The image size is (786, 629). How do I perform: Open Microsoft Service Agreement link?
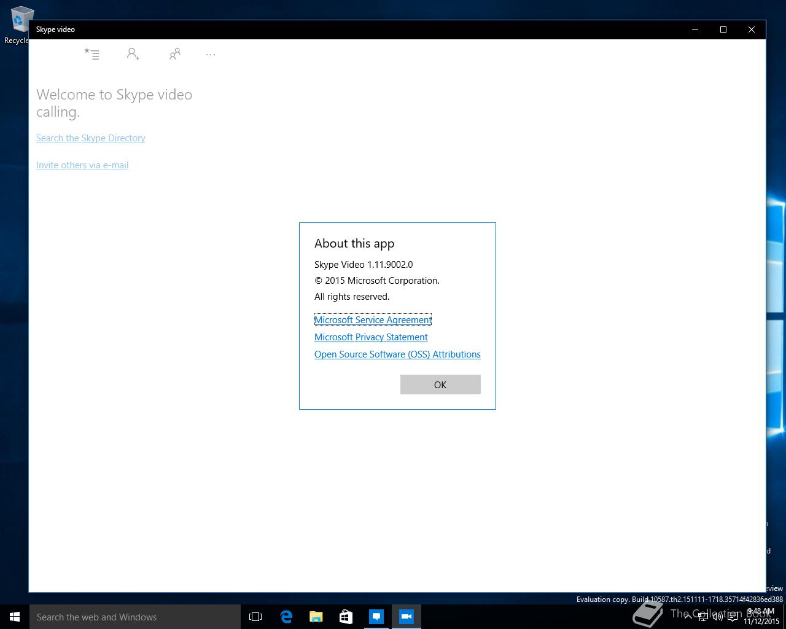373,320
